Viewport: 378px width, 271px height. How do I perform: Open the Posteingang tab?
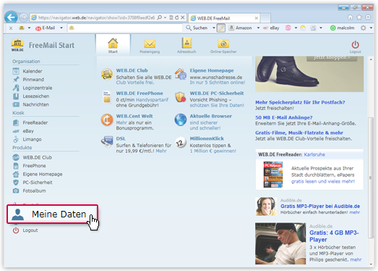click(150, 46)
